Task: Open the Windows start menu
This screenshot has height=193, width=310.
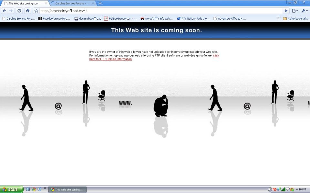Action: point(12,189)
